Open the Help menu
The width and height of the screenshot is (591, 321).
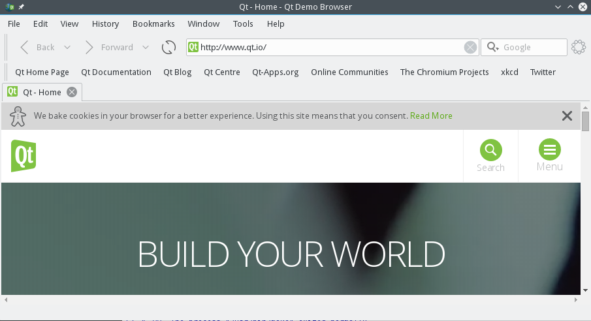(276, 23)
